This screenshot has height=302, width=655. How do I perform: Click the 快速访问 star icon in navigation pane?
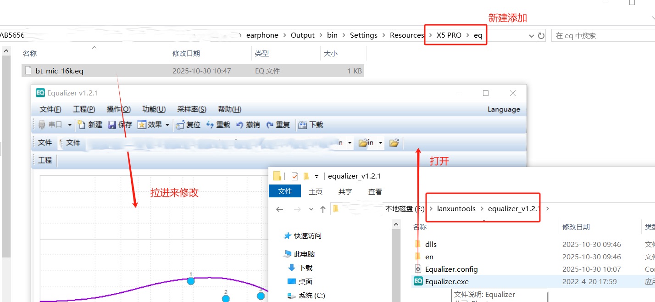[x=288, y=235]
